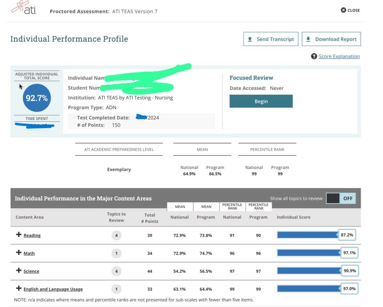Screen dimensions: 383x307
Task: Click the 92.7% total score circle
Action: [x=37, y=98]
